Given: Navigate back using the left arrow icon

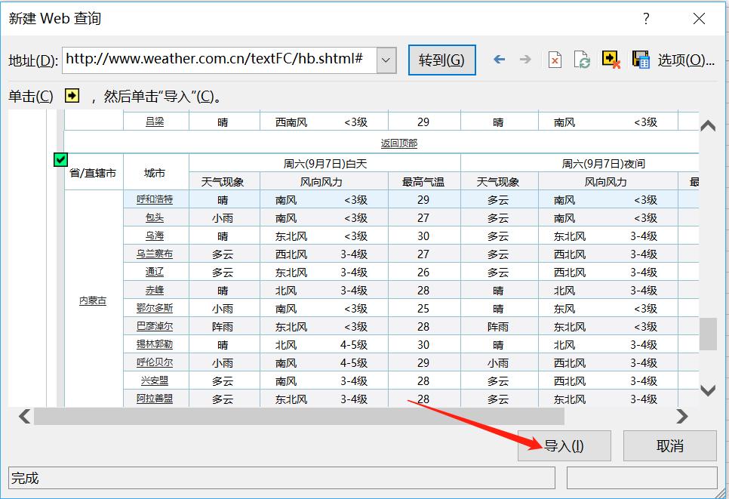Looking at the screenshot, I should 499,60.
